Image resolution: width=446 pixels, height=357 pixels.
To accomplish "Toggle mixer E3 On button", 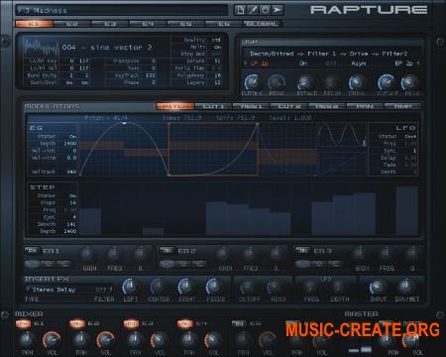I will (131, 323).
